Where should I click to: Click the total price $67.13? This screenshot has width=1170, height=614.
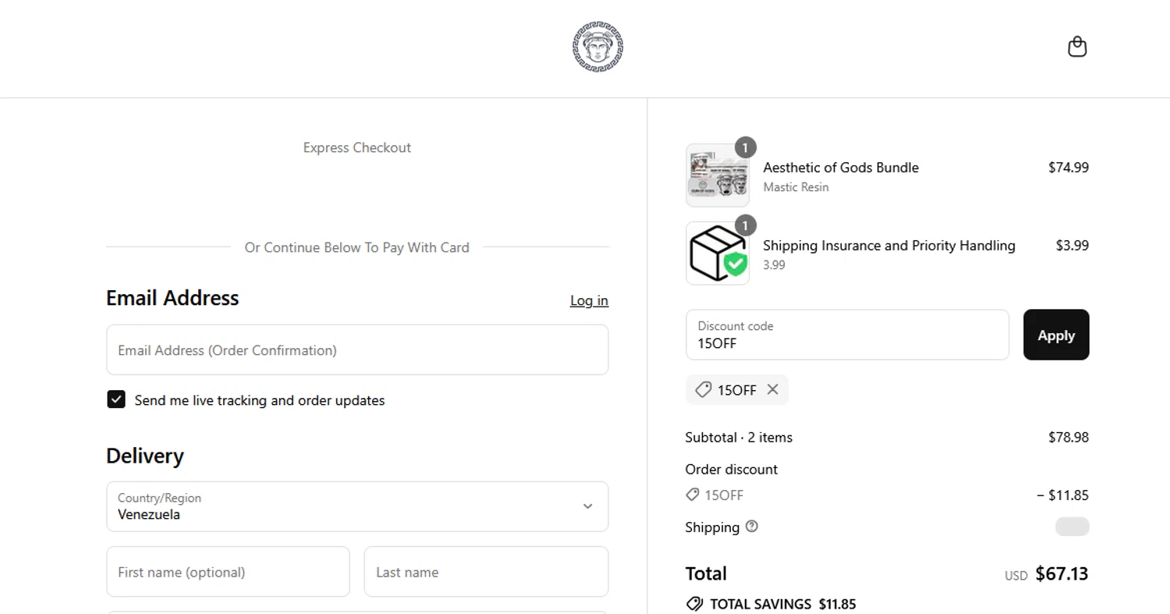tap(1062, 573)
